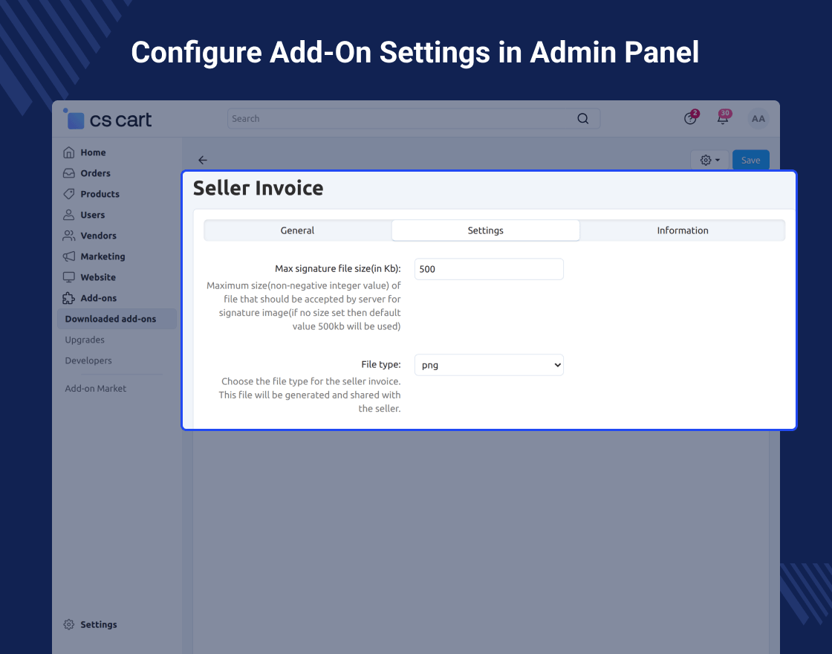Screen dimensions: 832x654
Task: Focus the top Search field
Action: coord(401,119)
